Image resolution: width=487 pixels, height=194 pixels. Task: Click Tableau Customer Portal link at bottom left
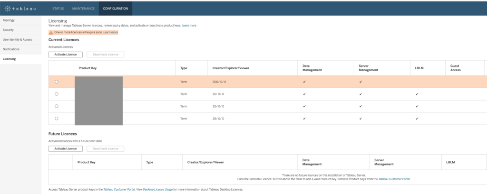[119, 189]
